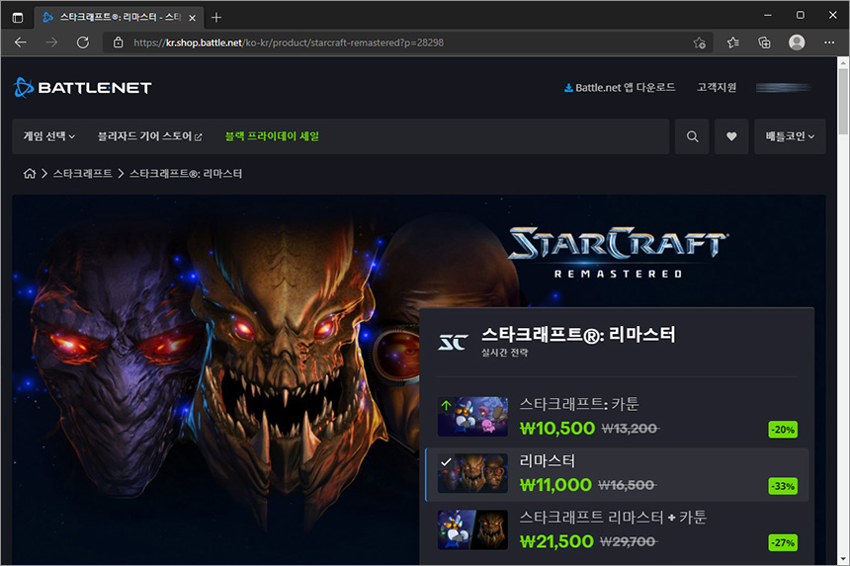
Task: Click the page vertical scrollbar thumb
Action: click(x=843, y=102)
